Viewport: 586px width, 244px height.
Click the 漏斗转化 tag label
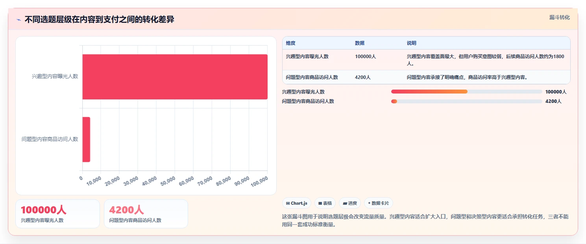559,17
